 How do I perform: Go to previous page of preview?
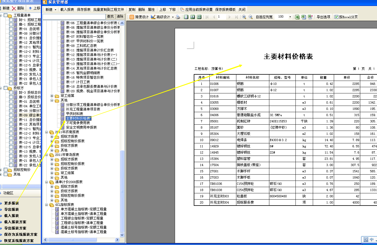[x=214, y=17]
